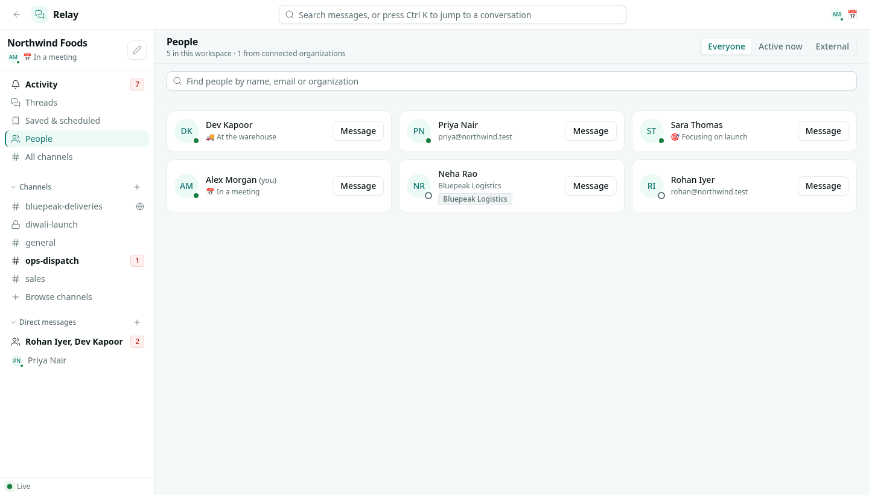Click the back arrow icon
Screen dimensions: 869x495
(x=17, y=14)
